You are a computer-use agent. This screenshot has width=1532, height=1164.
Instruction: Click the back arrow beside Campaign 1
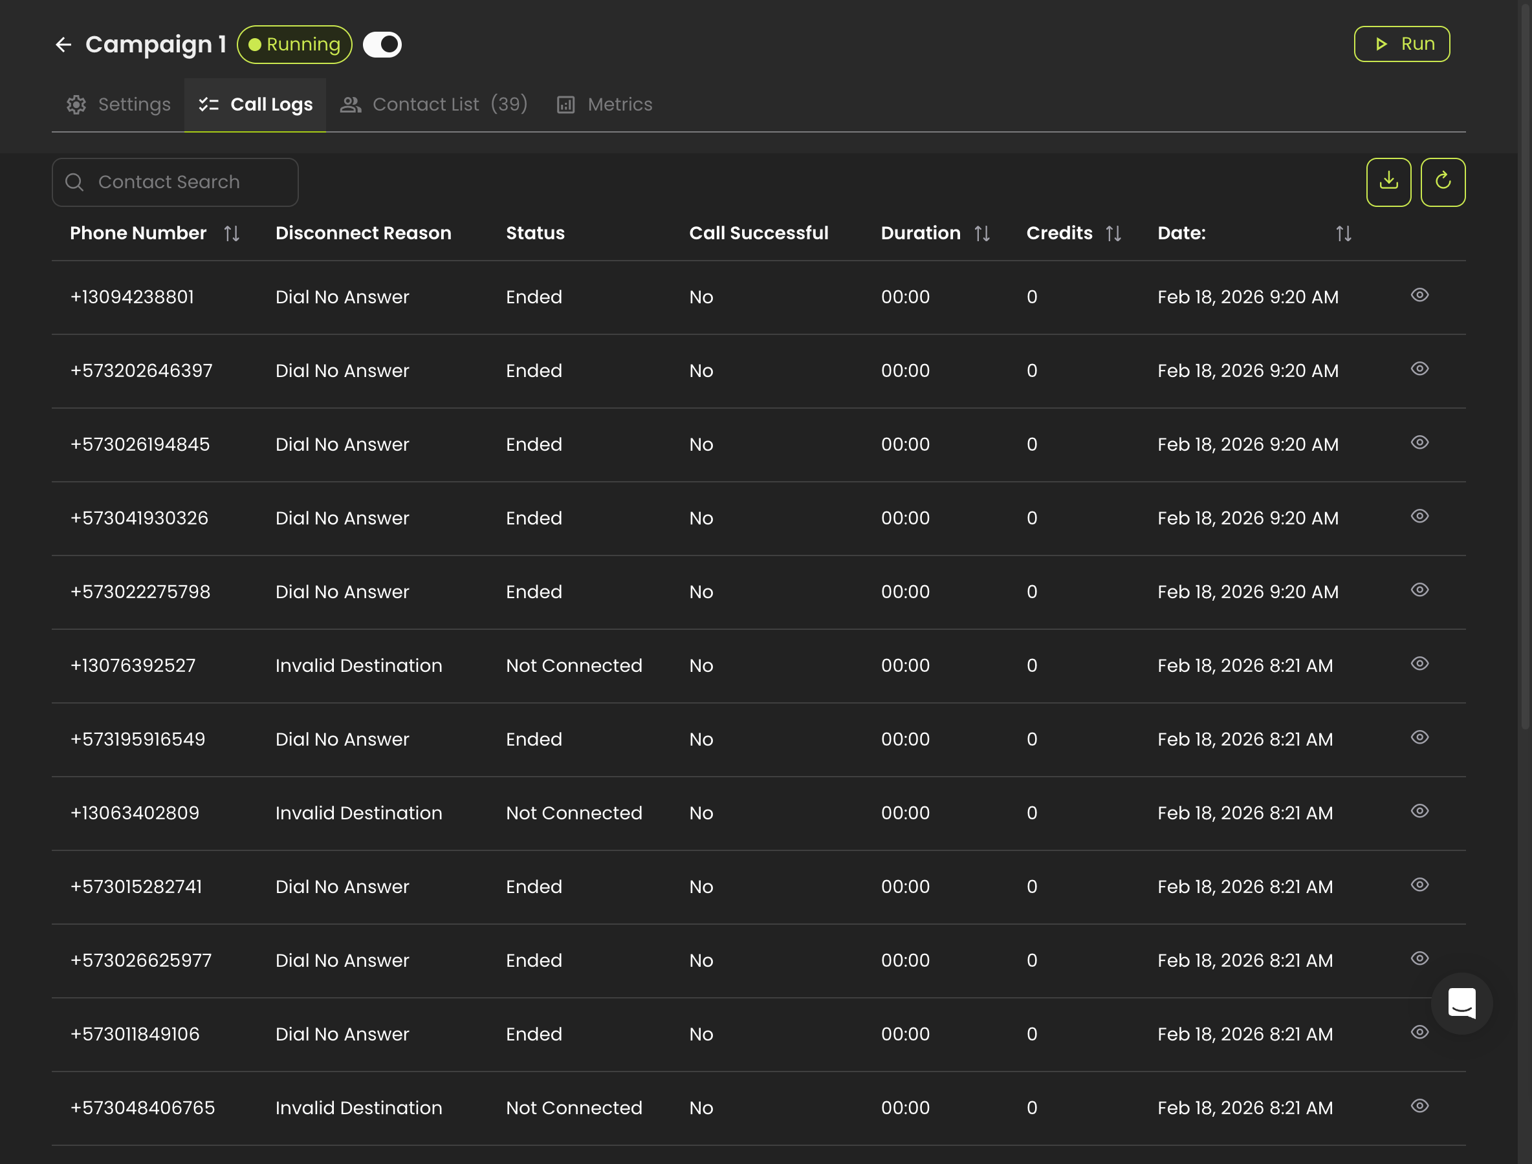64,45
